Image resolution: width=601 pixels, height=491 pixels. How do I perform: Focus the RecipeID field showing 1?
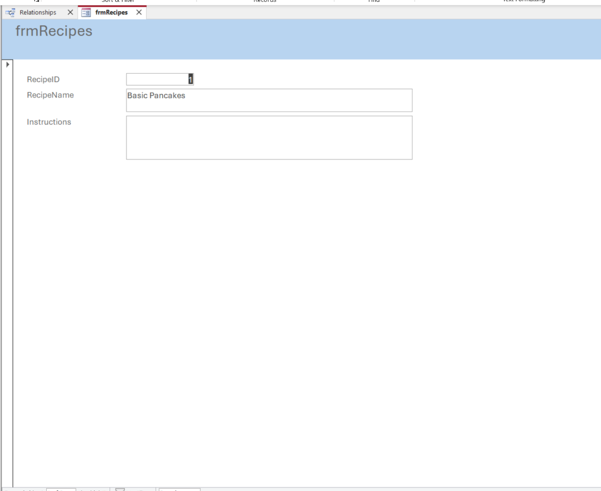click(160, 79)
